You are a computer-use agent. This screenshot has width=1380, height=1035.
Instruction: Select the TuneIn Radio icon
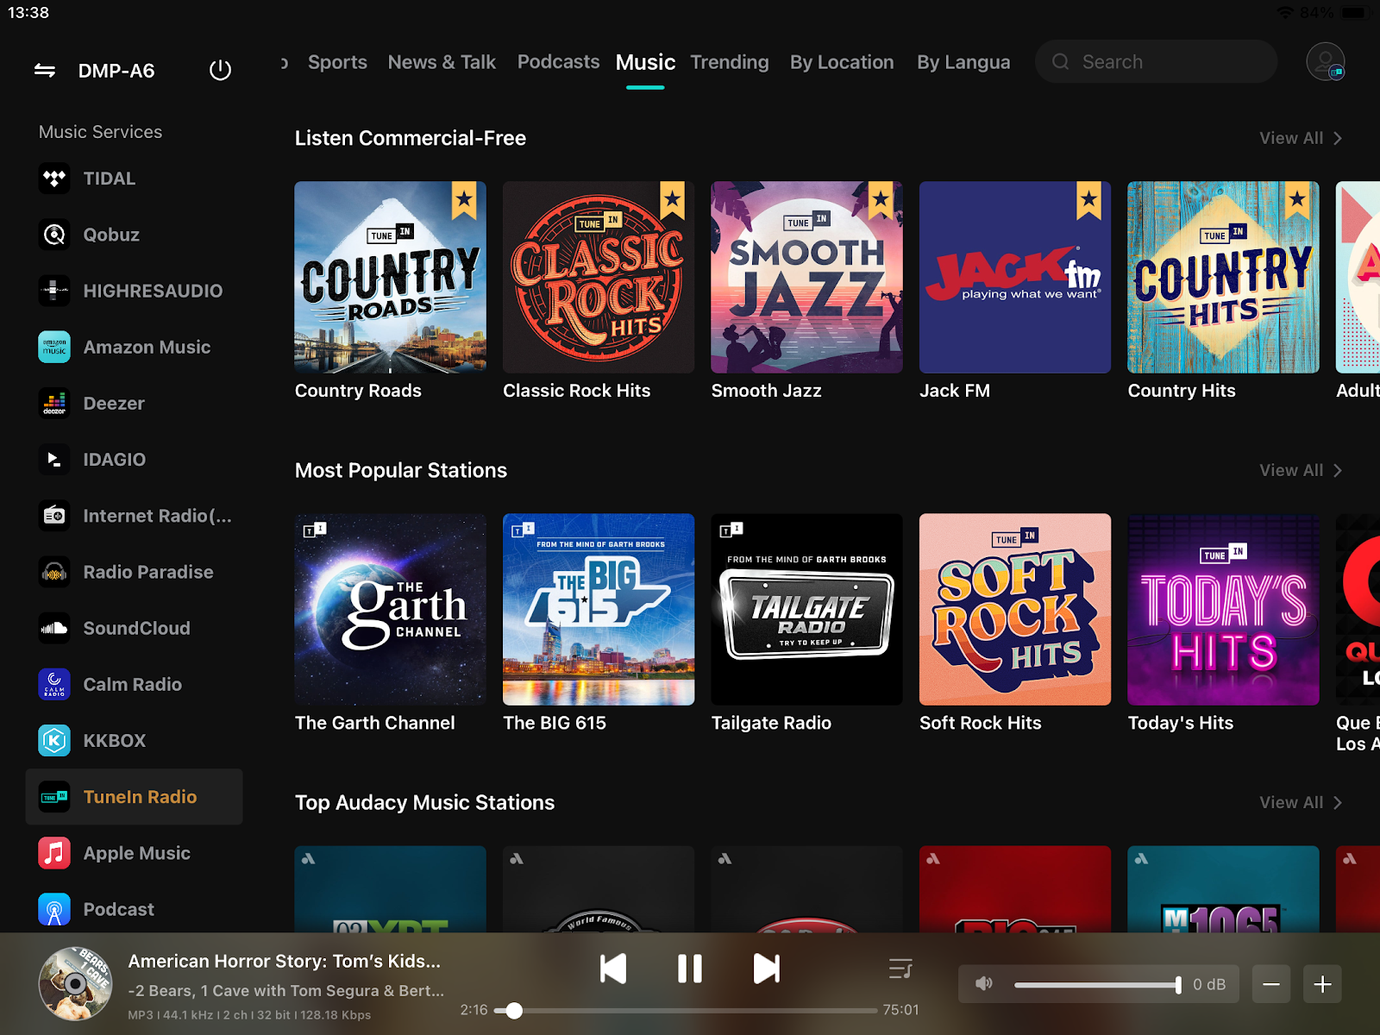(54, 797)
